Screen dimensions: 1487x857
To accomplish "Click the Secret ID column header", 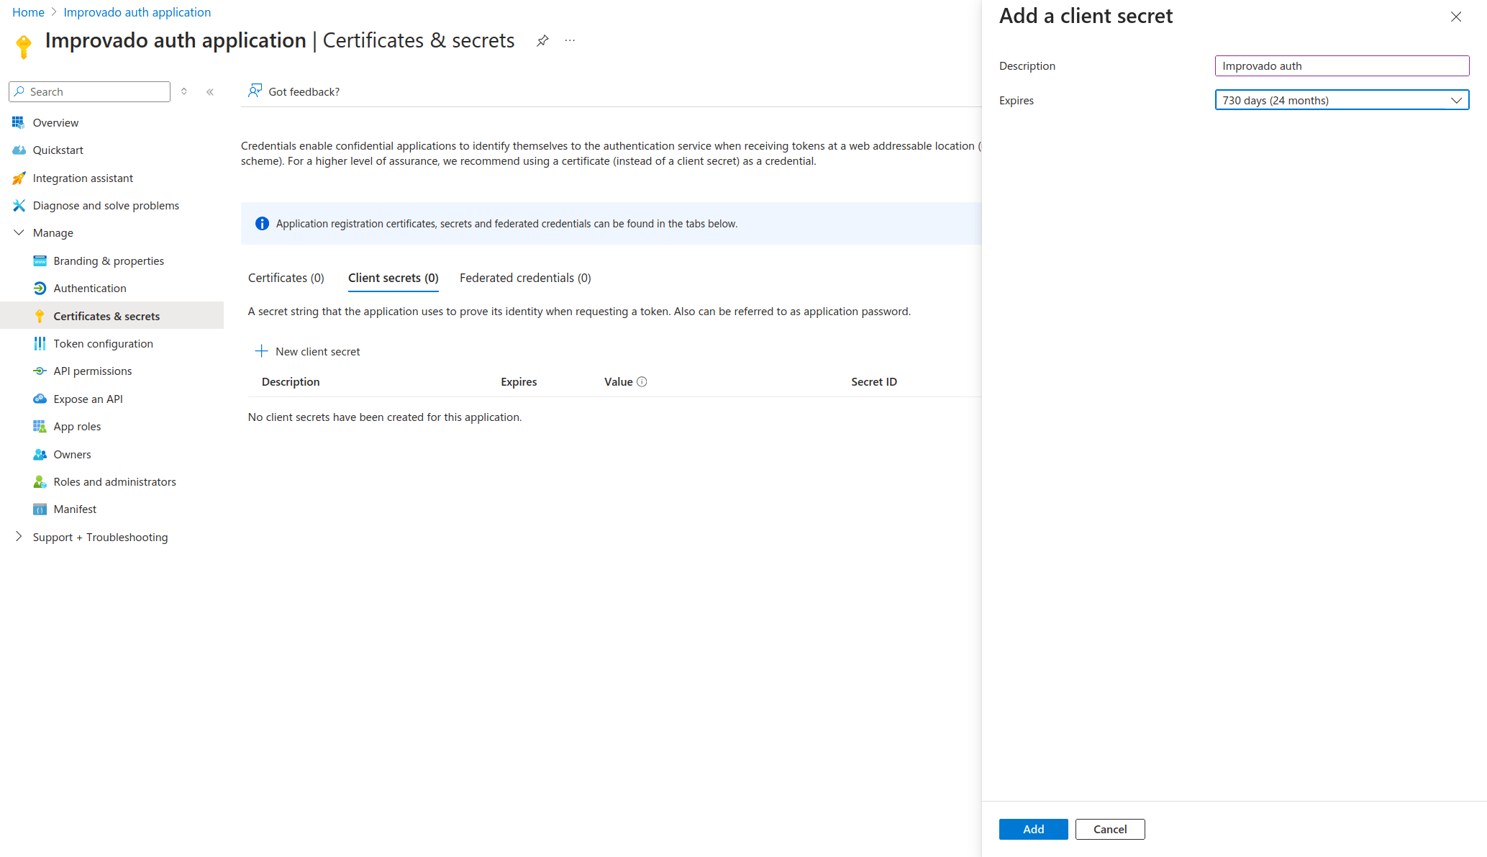I will 874,382.
